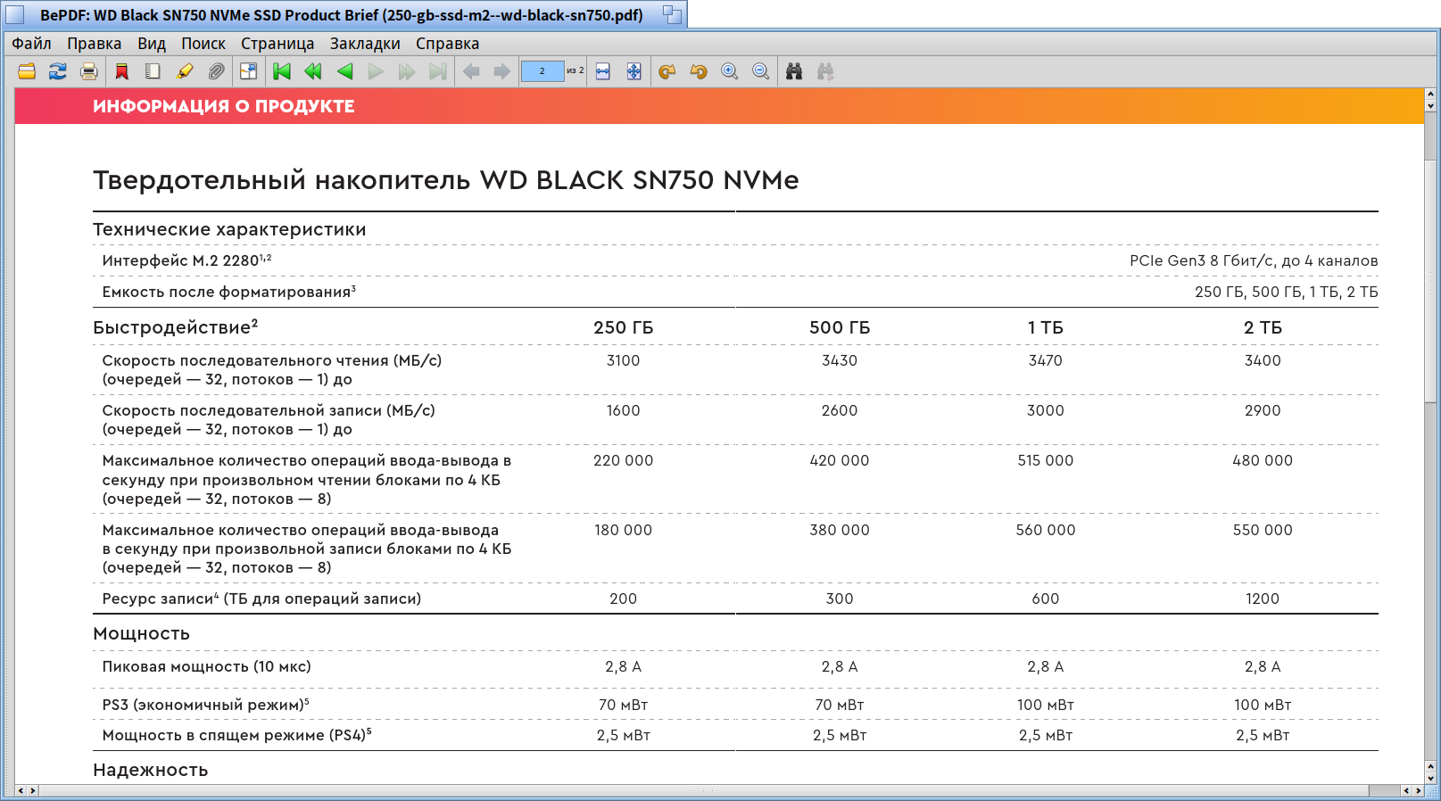Click the horizontal scrollbar thumb
The height and width of the screenshot is (801, 1441).
[703, 790]
